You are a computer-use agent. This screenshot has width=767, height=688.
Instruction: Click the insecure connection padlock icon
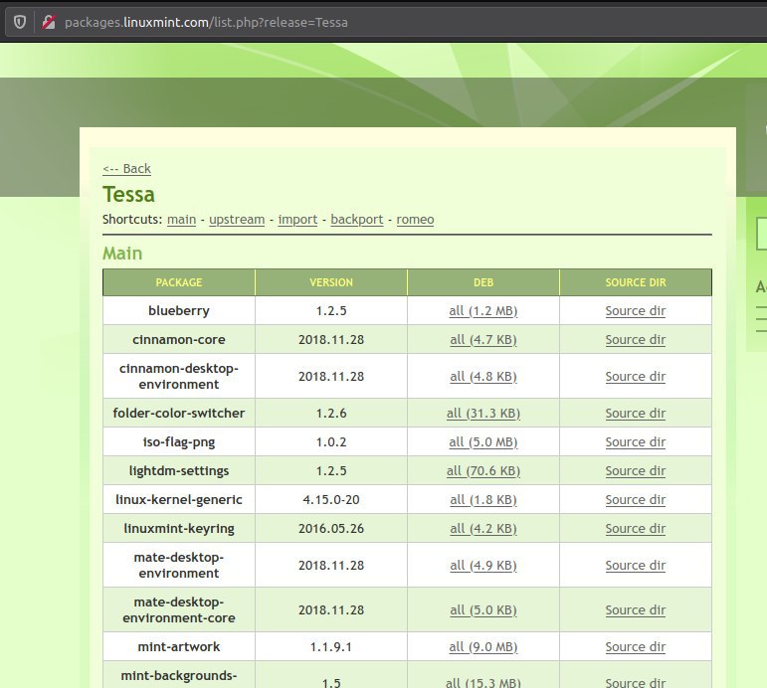click(x=49, y=22)
